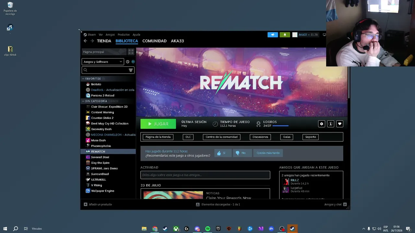This screenshot has width=415, height=233.
Task: Select Geometry Dash in library
Action: (x=101, y=129)
